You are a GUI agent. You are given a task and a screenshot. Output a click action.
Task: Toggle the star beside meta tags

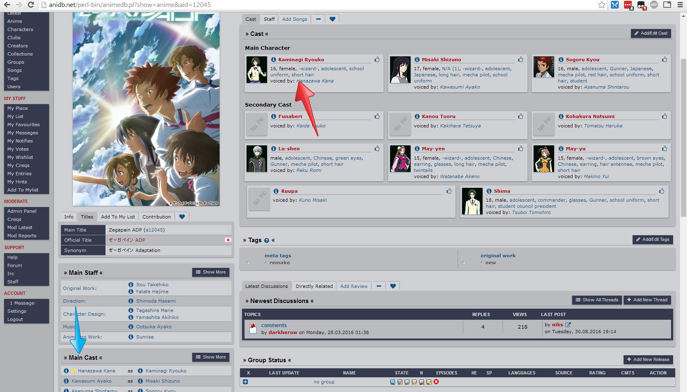(x=248, y=263)
